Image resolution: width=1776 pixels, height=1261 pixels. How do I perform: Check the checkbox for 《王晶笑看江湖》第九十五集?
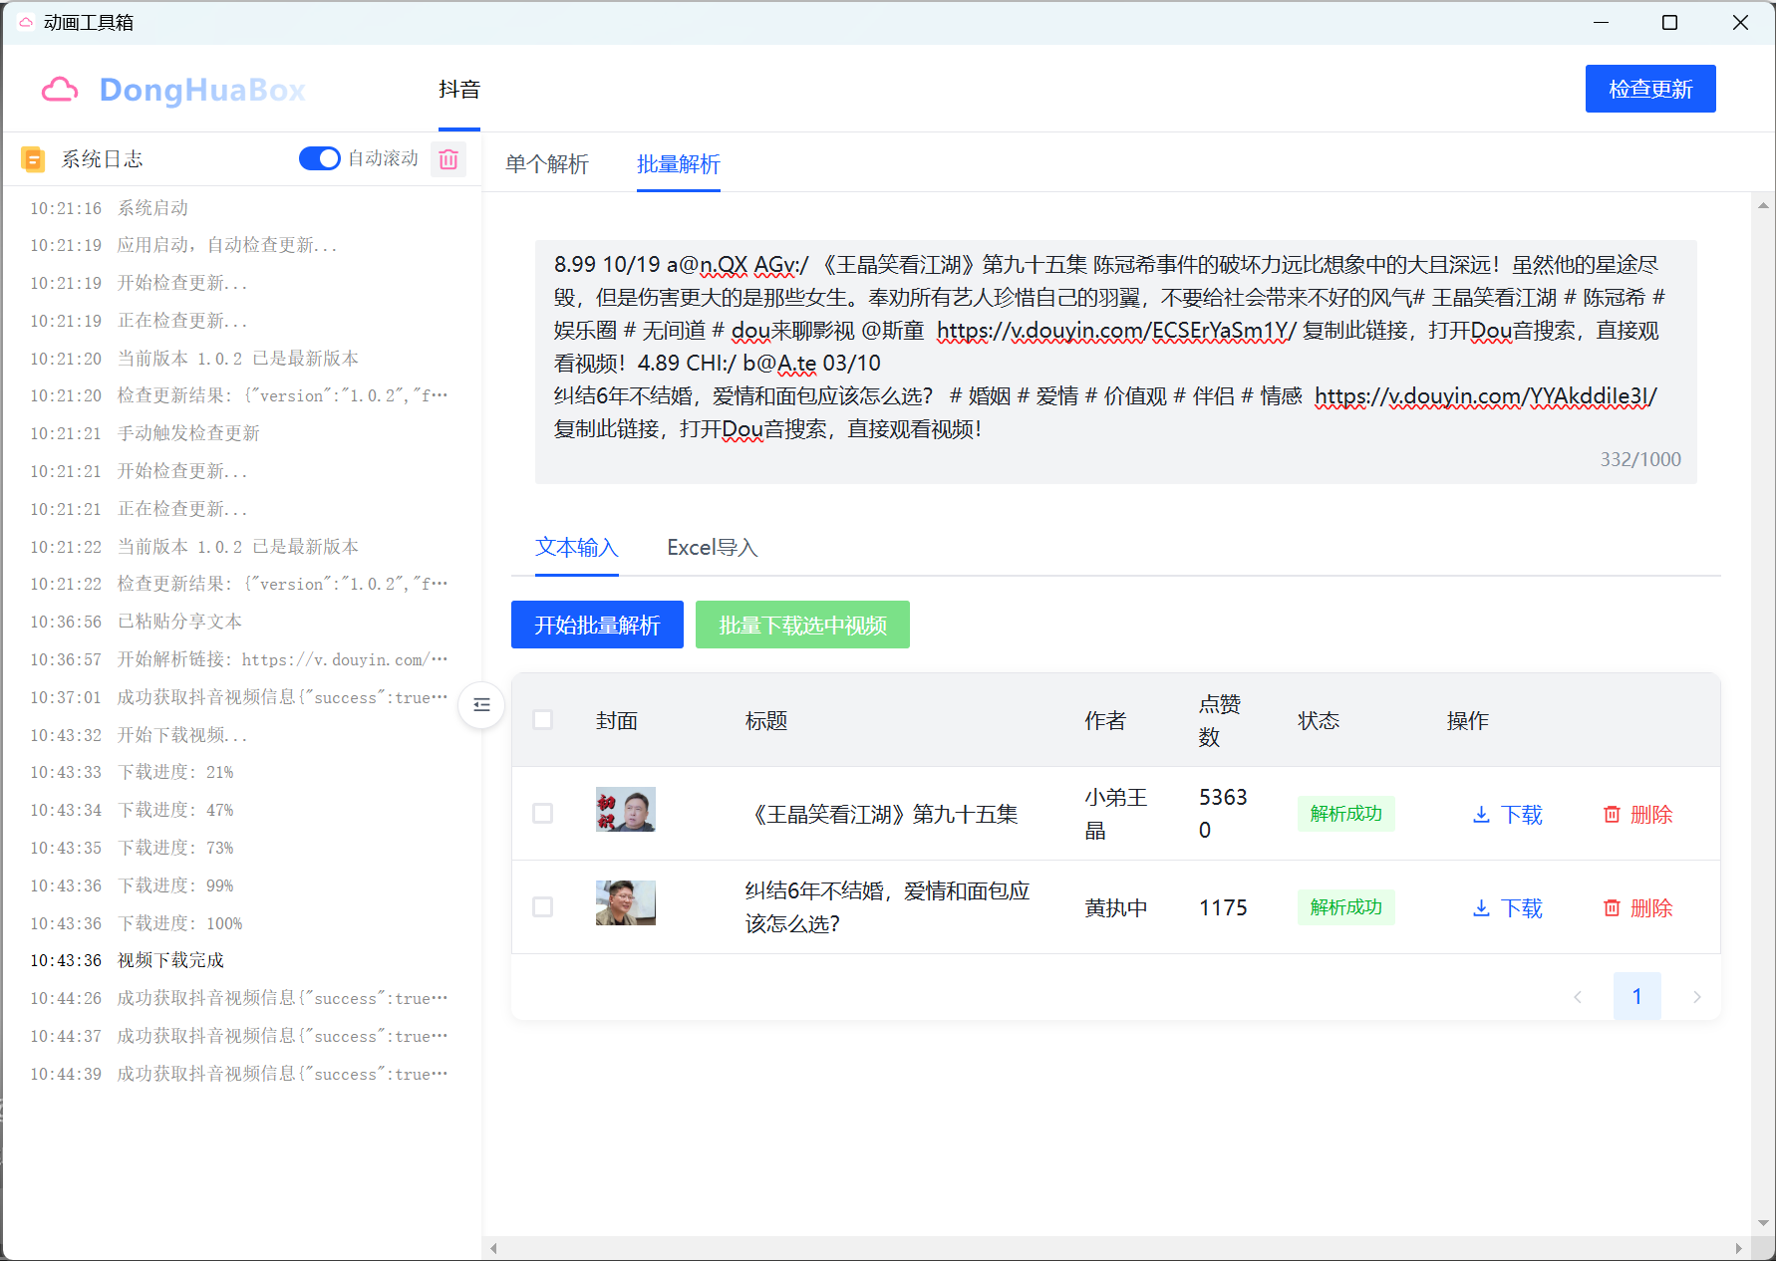pos(543,814)
